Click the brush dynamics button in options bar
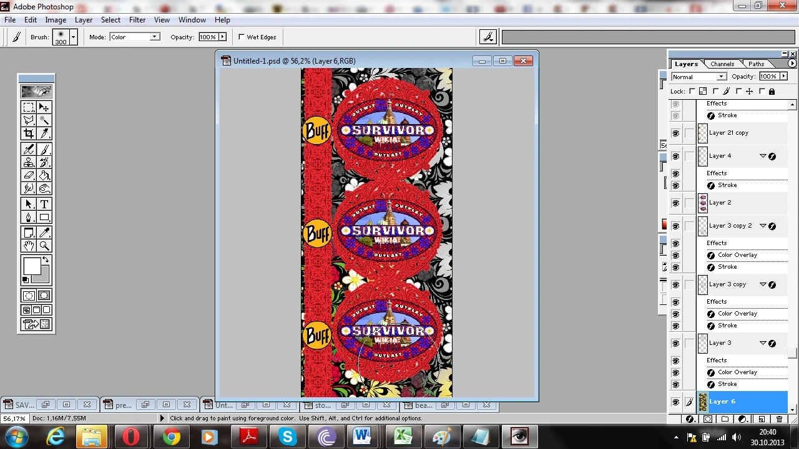 (x=488, y=37)
